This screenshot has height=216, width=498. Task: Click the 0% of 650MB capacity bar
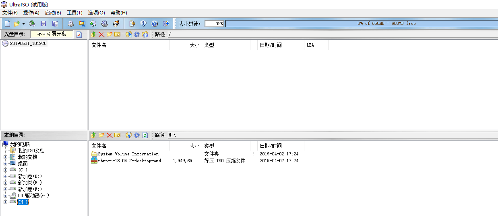(361, 24)
